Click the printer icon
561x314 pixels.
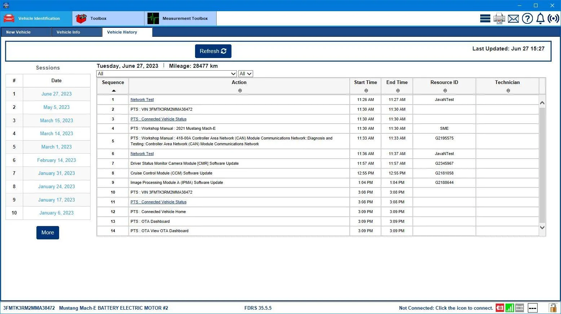tap(499, 18)
